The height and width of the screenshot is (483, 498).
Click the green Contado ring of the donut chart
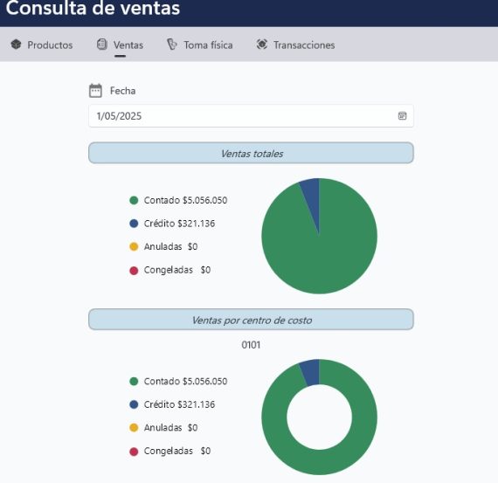tap(319, 462)
